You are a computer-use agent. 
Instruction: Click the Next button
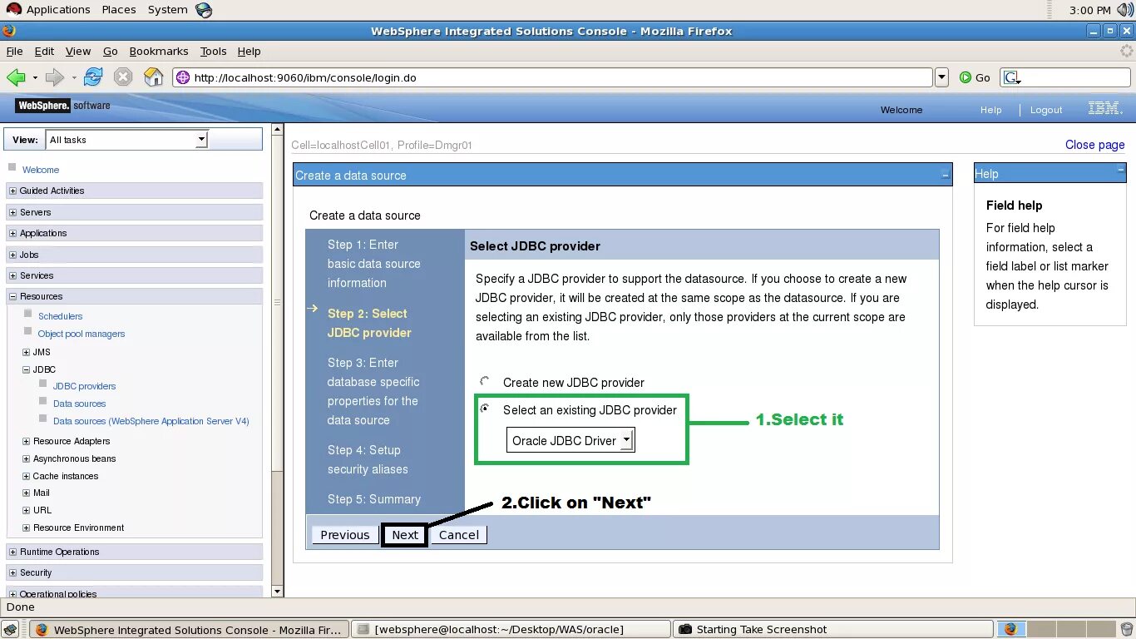(x=405, y=535)
